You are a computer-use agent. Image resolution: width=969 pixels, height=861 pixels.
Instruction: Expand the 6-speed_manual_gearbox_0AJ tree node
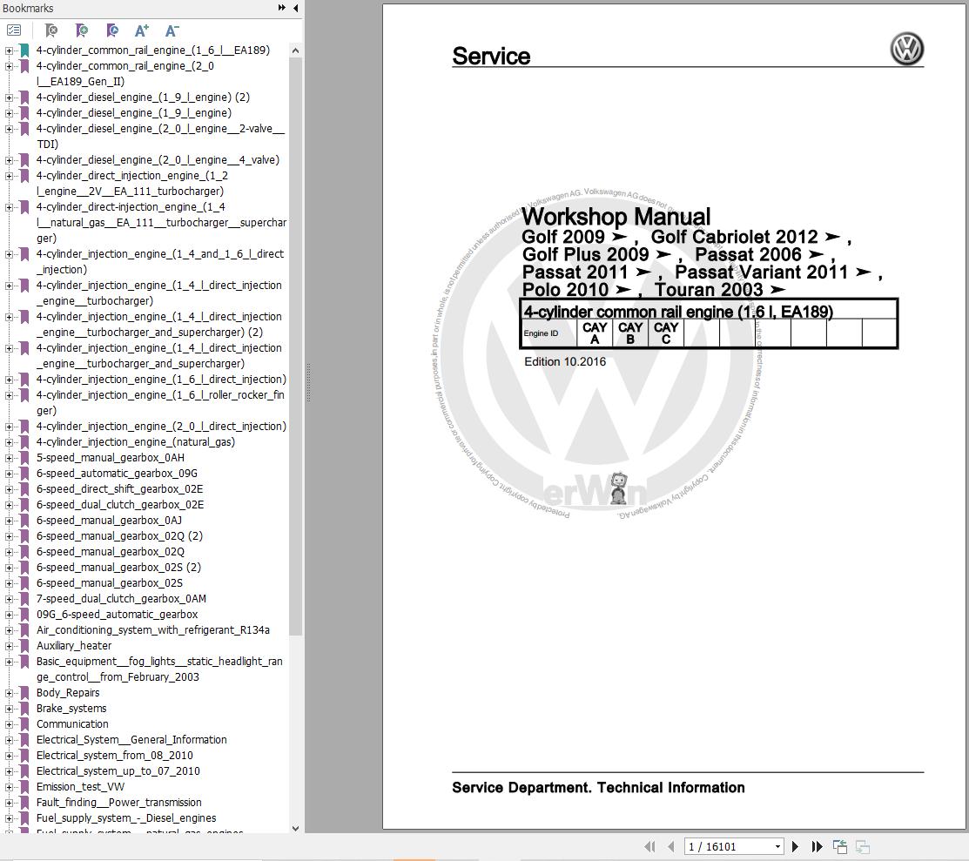tap(9, 521)
